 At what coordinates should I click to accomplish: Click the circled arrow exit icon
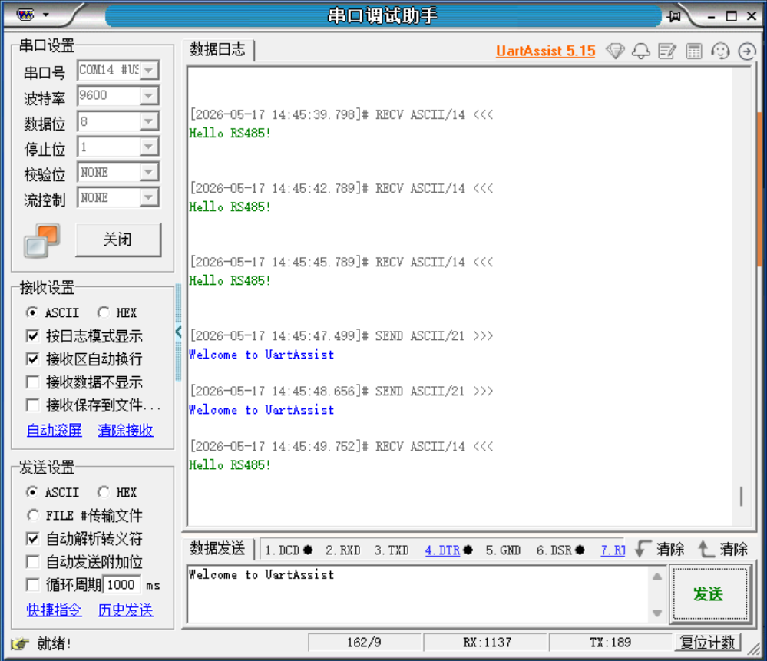point(747,51)
